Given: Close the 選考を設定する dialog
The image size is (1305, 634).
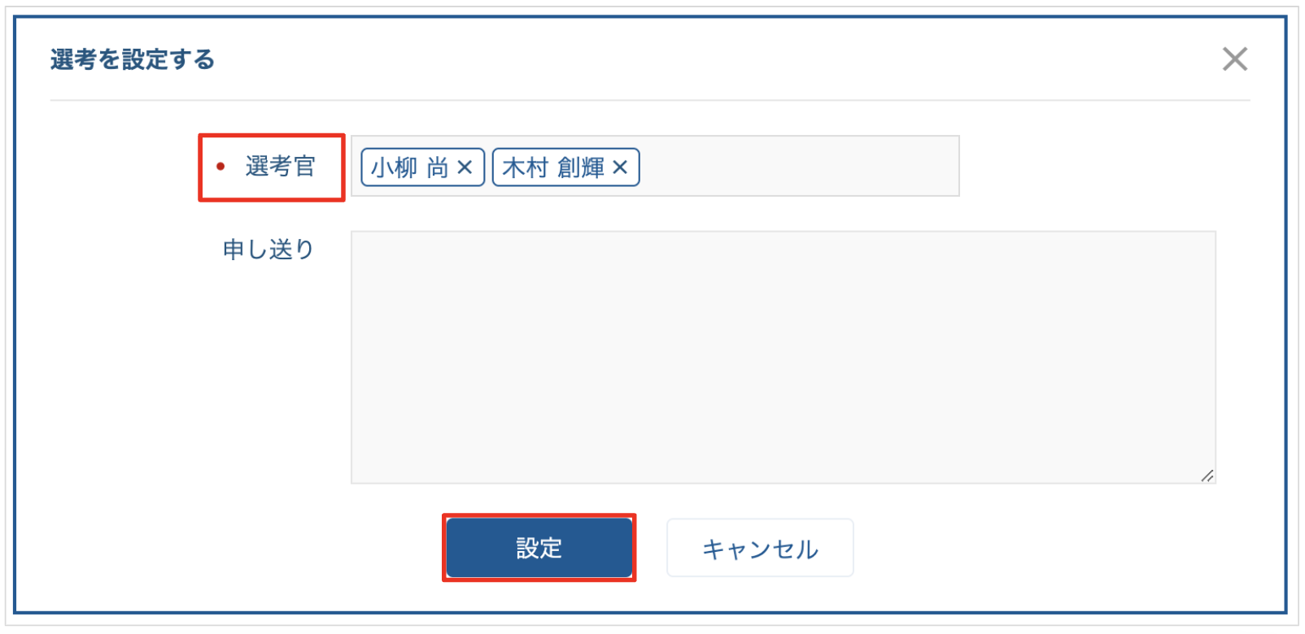Looking at the screenshot, I should click(1234, 59).
